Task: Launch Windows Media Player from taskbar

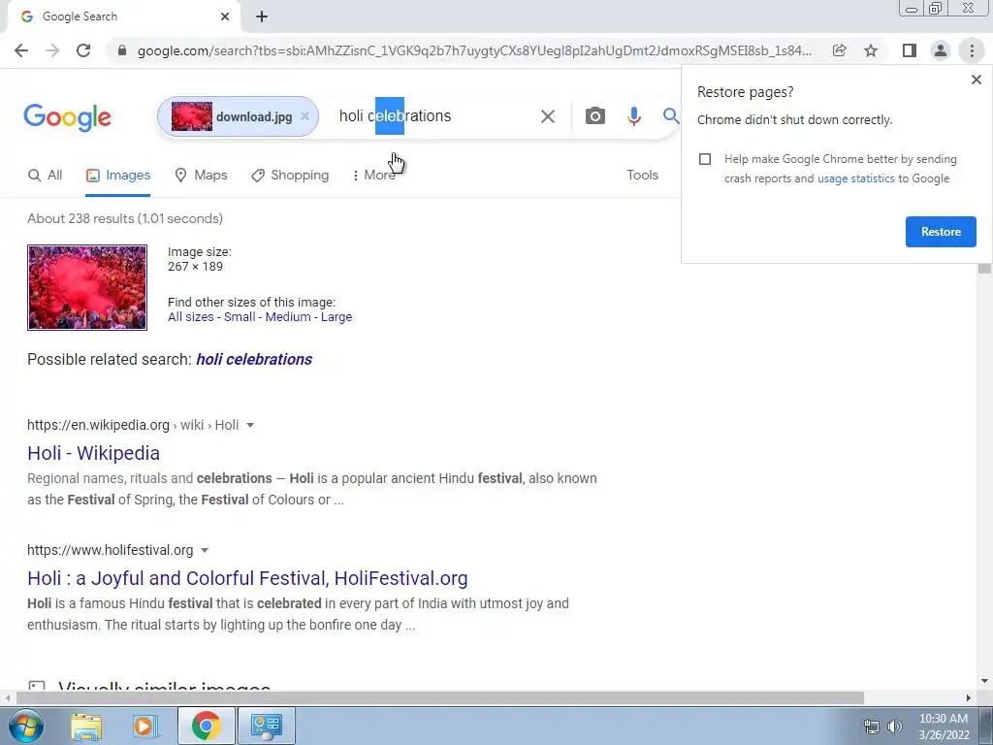Action: [144, 726]
